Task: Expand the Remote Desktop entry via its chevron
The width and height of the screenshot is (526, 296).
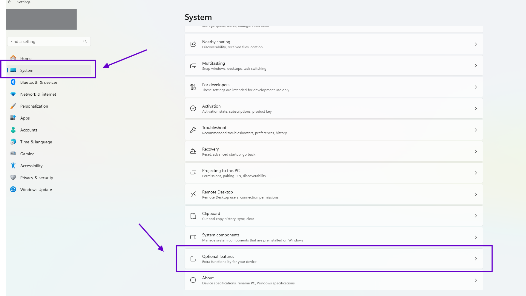Action: click(x=476, y=194)
